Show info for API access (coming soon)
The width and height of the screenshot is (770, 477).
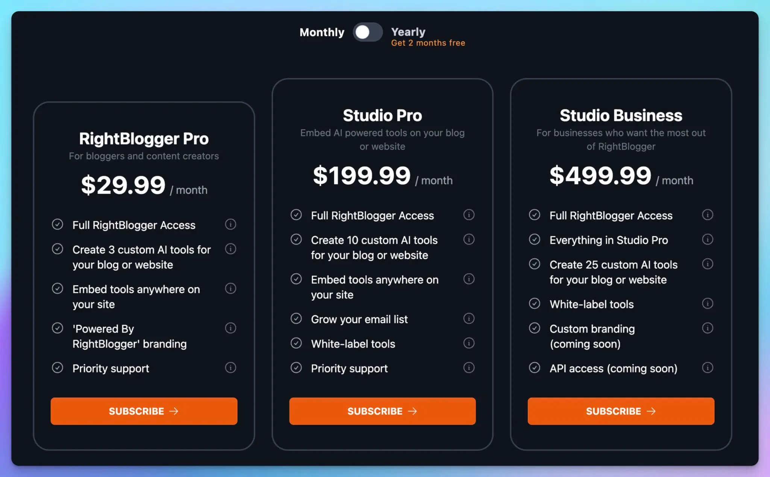click(x=708, y=367)
